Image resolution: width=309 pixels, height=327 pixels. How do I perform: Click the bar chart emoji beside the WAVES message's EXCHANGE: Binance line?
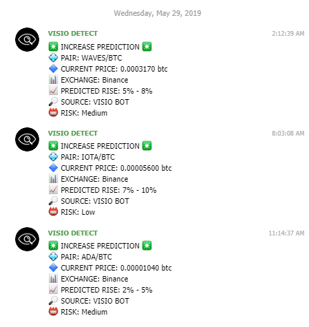coord(53,80)
